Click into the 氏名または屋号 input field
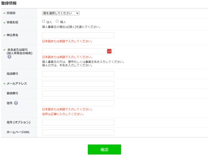Screen dimensions: 211x157 [x=74, y=51]
